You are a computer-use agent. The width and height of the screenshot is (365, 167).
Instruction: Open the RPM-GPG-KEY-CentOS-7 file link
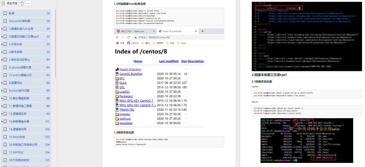click(137, 101)
